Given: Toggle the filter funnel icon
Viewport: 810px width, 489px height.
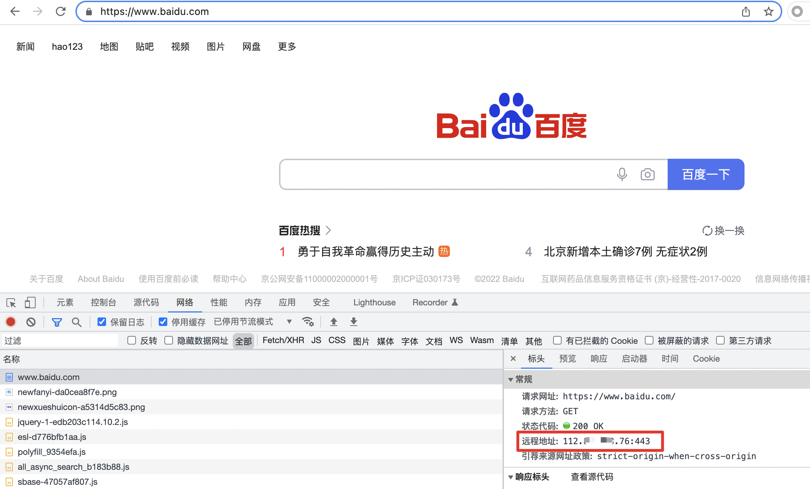Looking at the screenshot, I should (57, 322).
